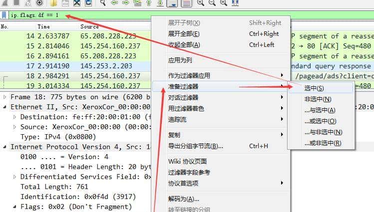The image size is (374, 212).
Task: Toggle auto-scroll during live capture
Action: click(x=172, y=3)
